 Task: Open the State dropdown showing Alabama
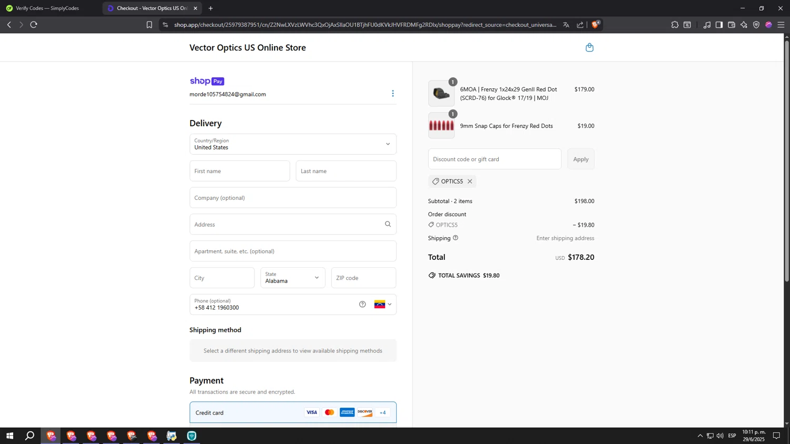pyautogui.click(x=293, y=278)
